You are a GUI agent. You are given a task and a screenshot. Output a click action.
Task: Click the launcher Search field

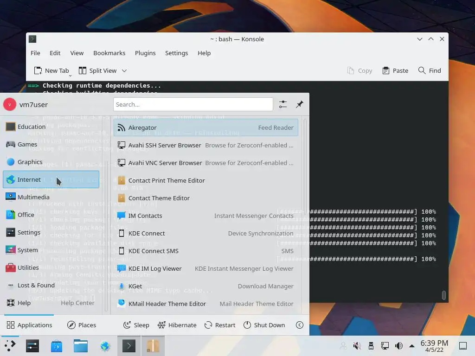point(193,104)
